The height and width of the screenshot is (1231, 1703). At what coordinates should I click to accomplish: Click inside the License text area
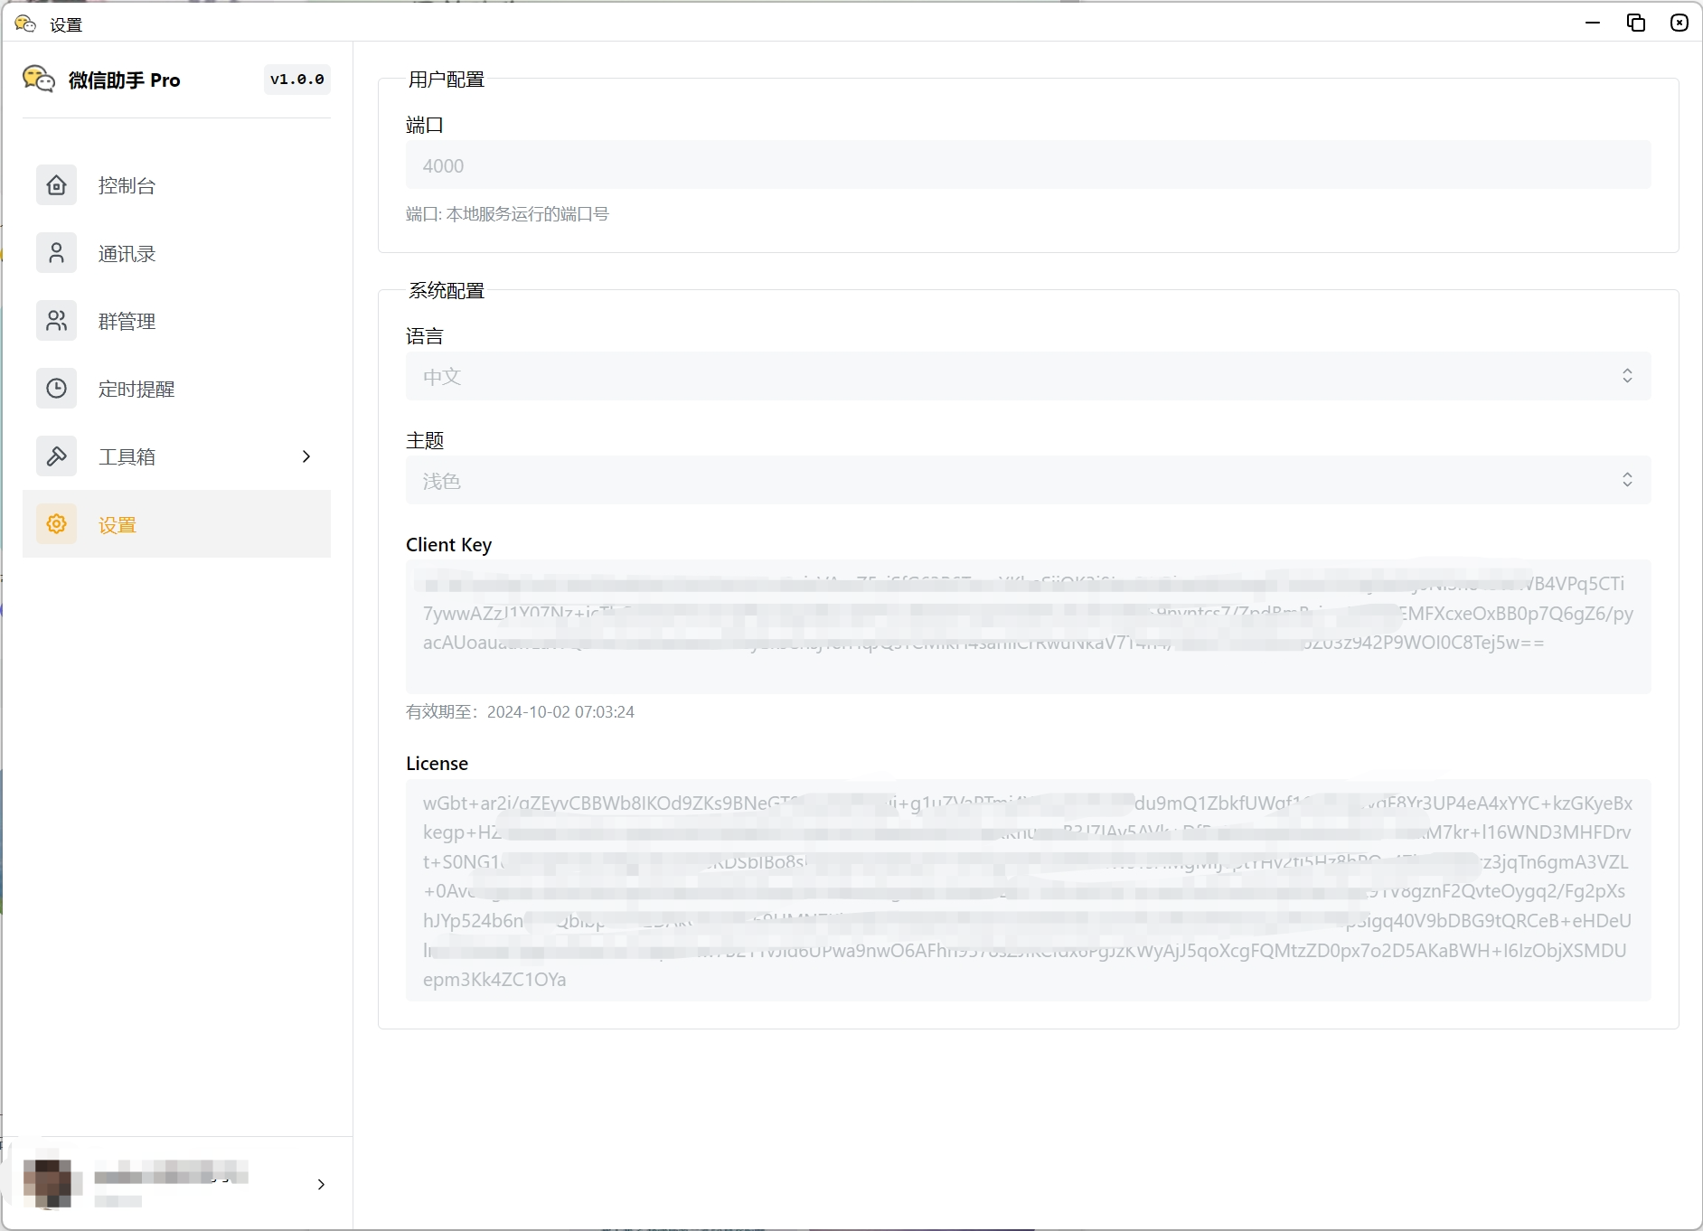[x=1028, y=981]
